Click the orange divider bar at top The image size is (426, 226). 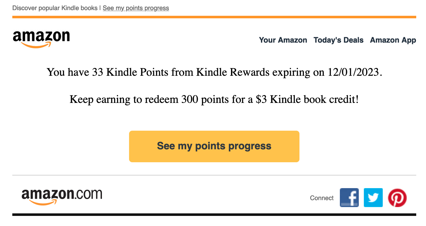214,17
